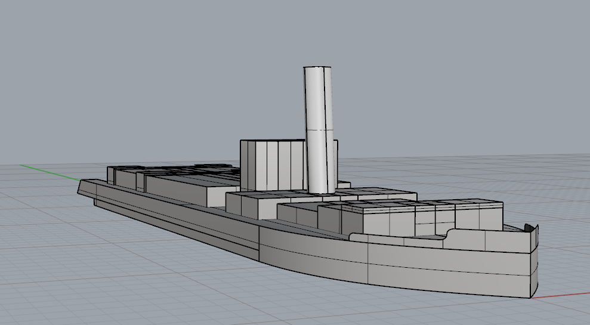Click the top face of the forward cabin
The image size is (590, 325).
[418, 205]
